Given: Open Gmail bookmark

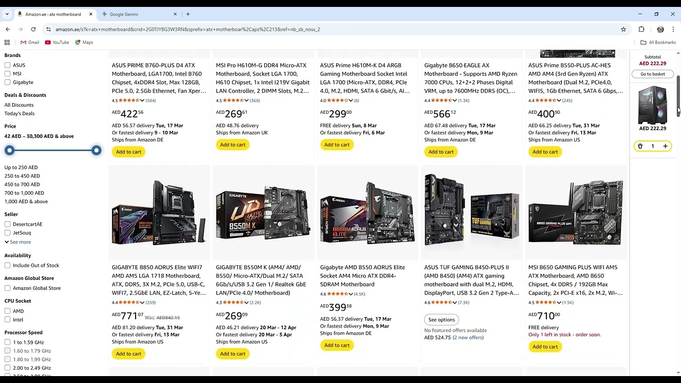Looking at the screenshot, I should tap(30, 43).
